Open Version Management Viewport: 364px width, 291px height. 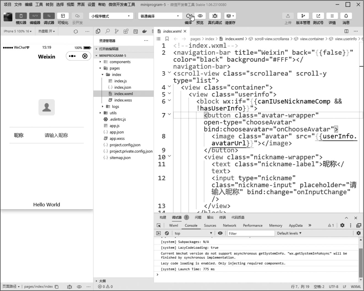pyautogui.click(x=303, y=16)
